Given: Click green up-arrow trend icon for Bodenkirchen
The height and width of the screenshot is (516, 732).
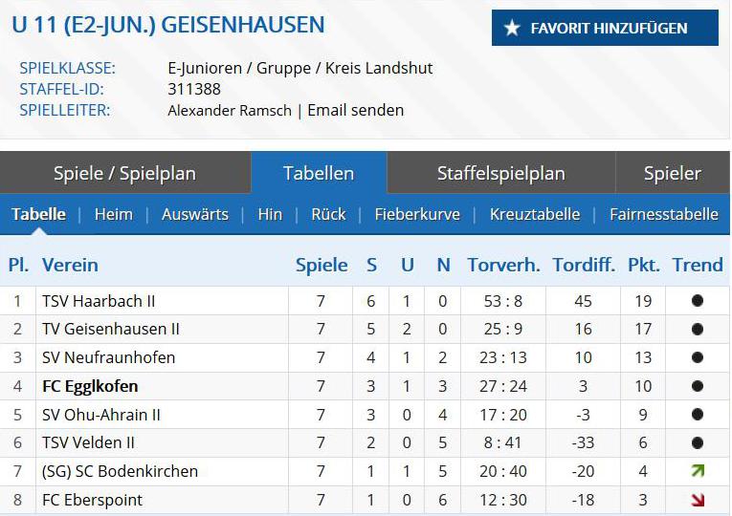Looking at the screenshot, I should pyautogui.click(x=698, y=471).
